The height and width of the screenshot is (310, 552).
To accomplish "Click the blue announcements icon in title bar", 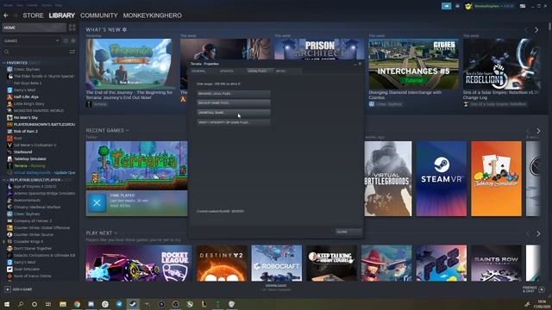I will coord(446,6).
